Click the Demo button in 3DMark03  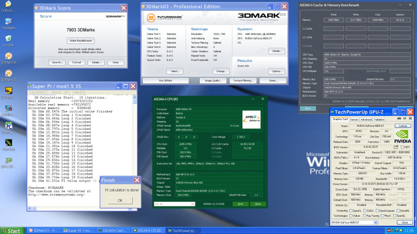[x=273, y=81]
